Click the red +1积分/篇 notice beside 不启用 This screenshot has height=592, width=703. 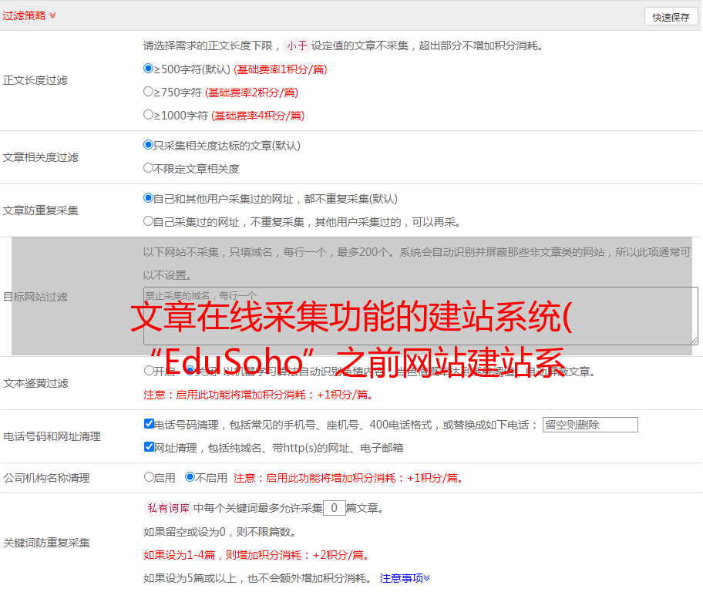pos(348,478)
